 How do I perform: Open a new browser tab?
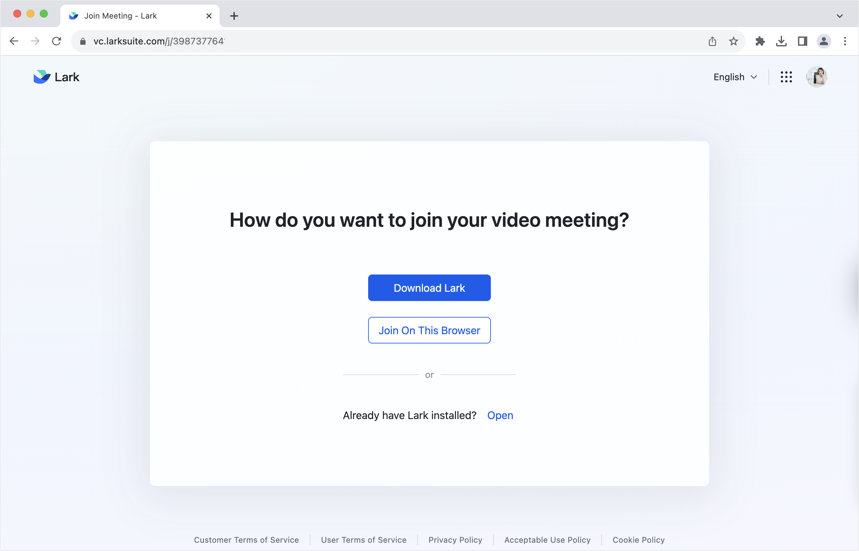(x=234, y=16)
